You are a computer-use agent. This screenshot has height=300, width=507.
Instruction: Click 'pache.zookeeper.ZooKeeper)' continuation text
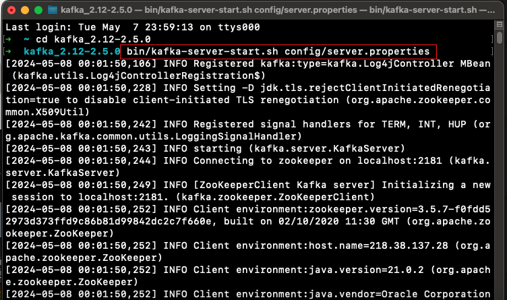coord(84,258)
